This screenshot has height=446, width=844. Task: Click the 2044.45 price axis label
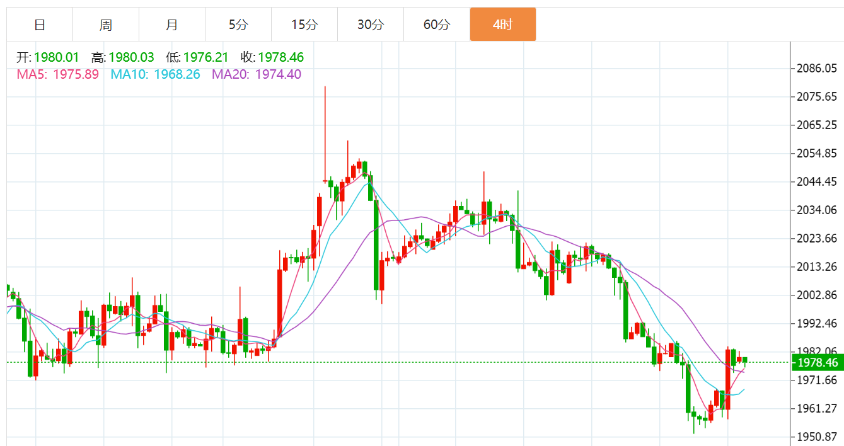[818, 181]
